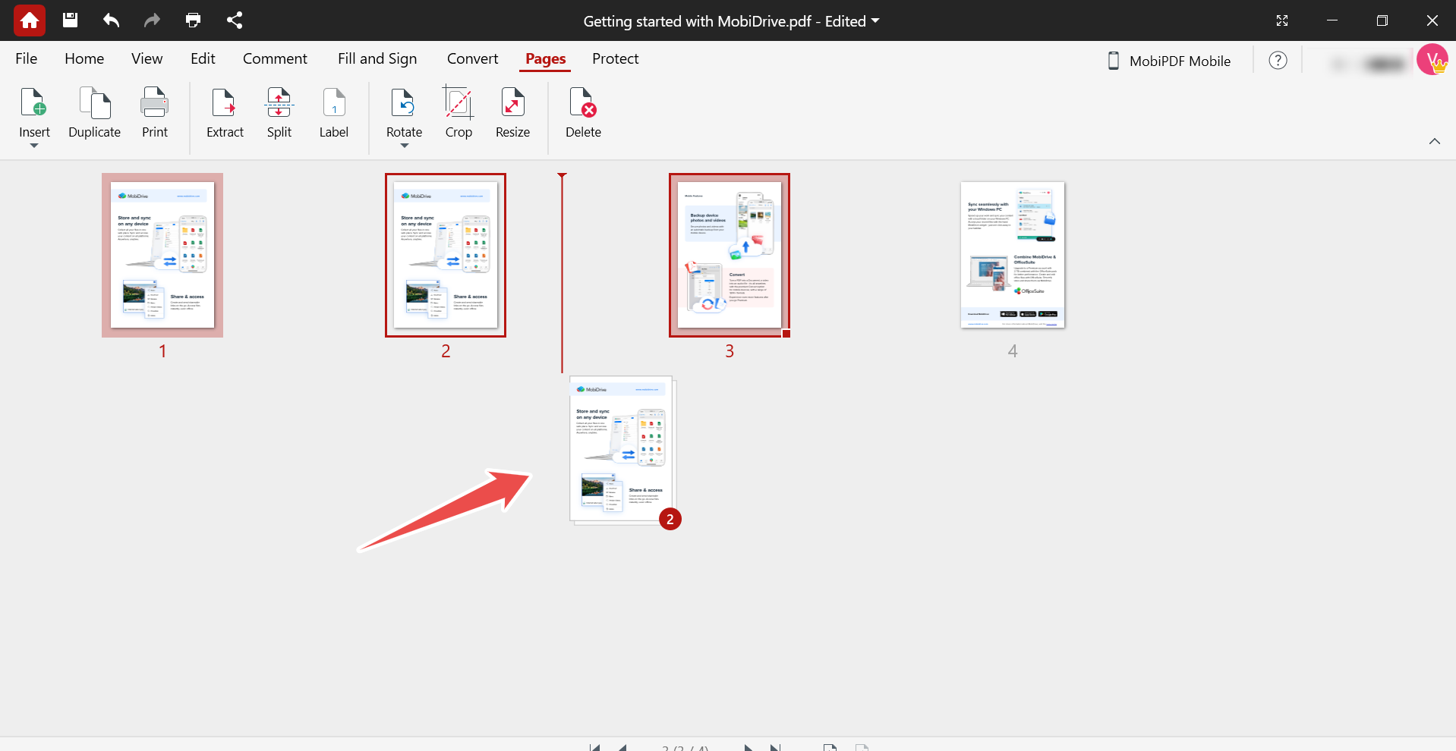The image size is (1456, 751).
Task: Click the Rotate tool icon
Action: click(403, 106)
